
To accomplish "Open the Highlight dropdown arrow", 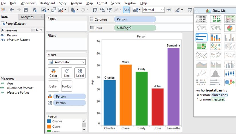I will [182, 10].
